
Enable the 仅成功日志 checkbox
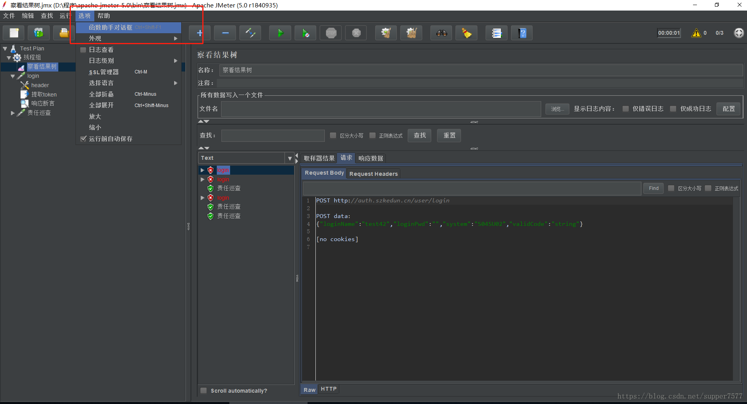coord(673,109)
